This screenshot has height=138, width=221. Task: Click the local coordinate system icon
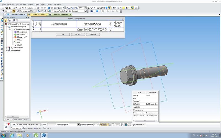point(38,11)
